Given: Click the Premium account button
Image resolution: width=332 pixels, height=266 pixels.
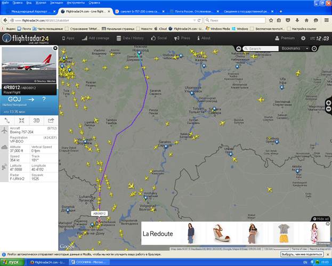Looking at the screenshot, I should [x=285, y=38].
